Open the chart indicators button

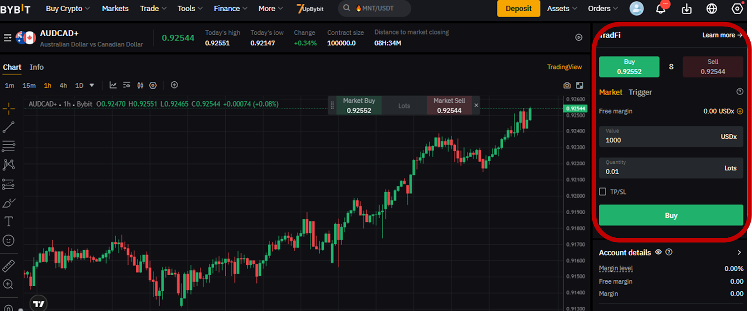[x=113, y=85]
